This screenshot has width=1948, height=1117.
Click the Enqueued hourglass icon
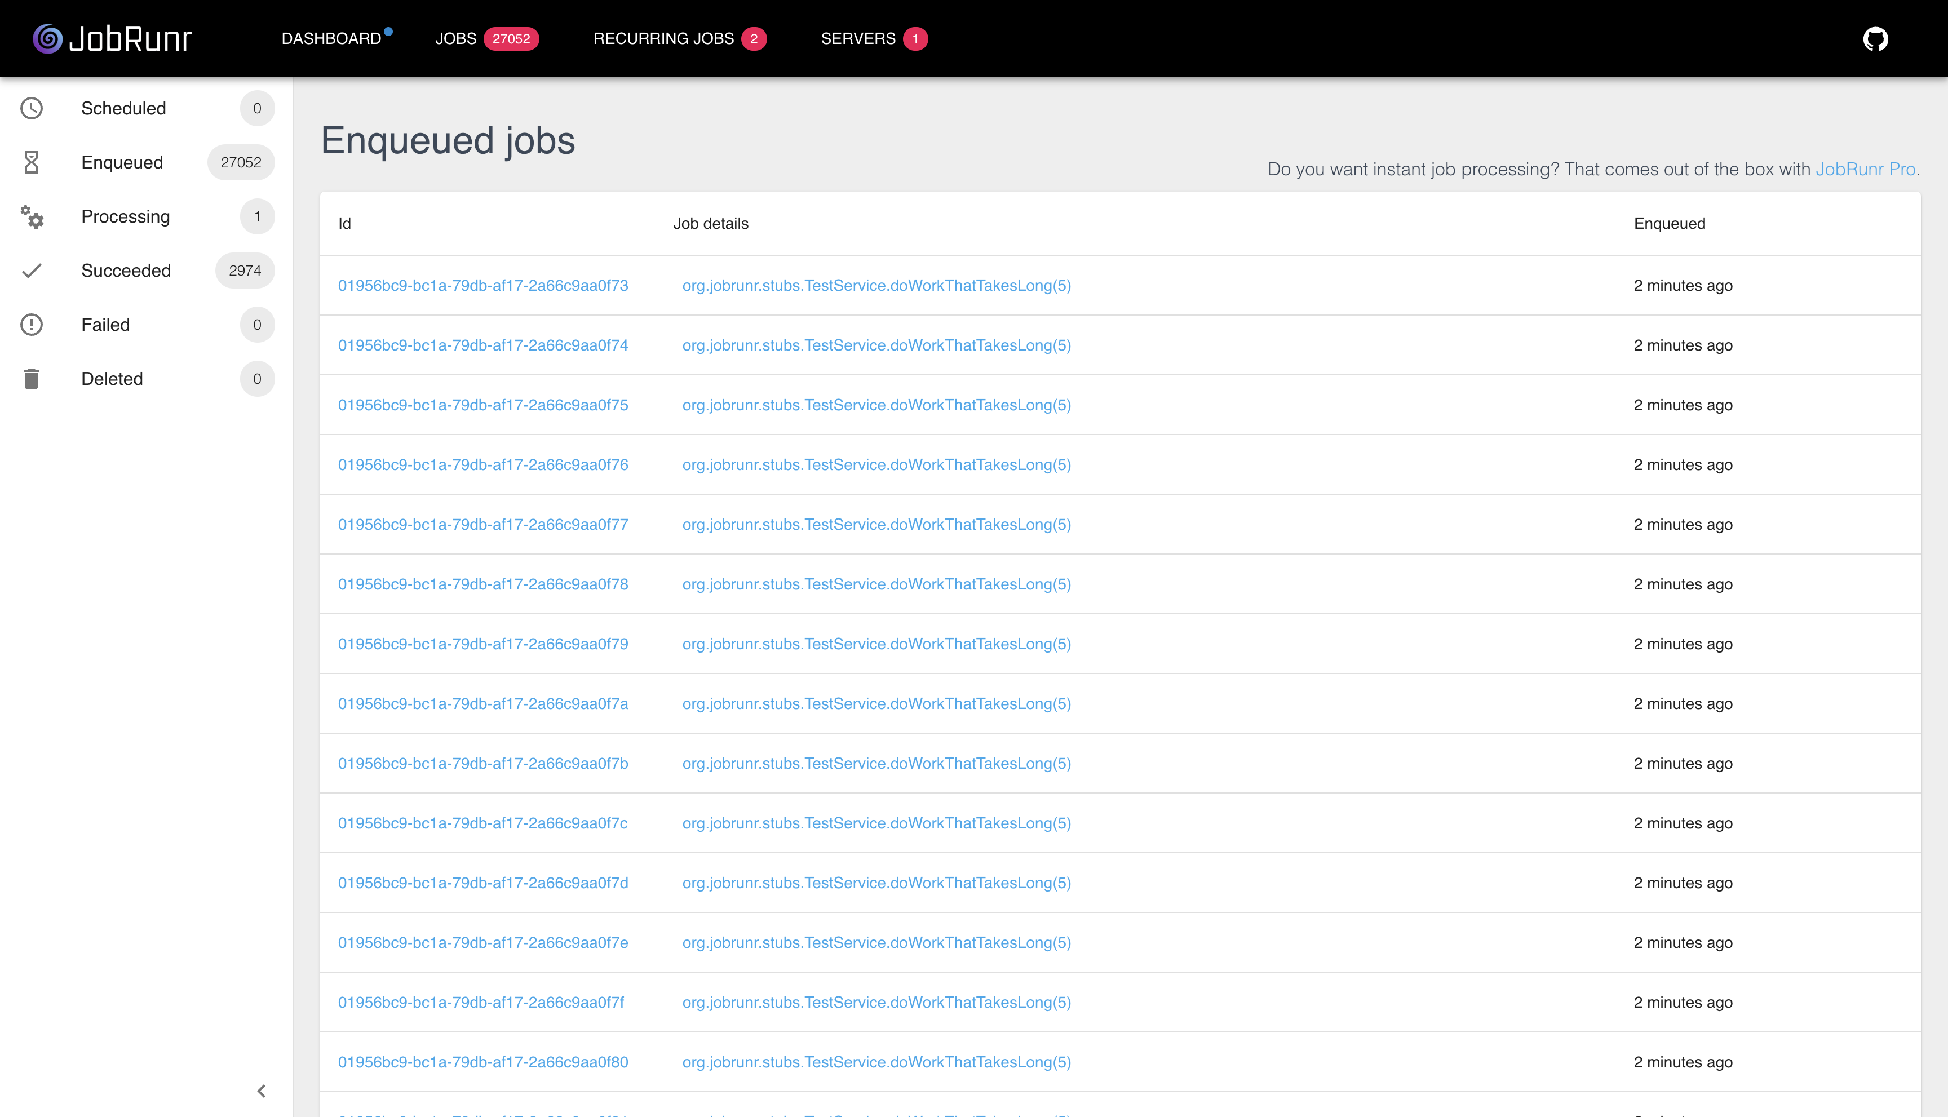pyautogui.click(x=32, y=162)
